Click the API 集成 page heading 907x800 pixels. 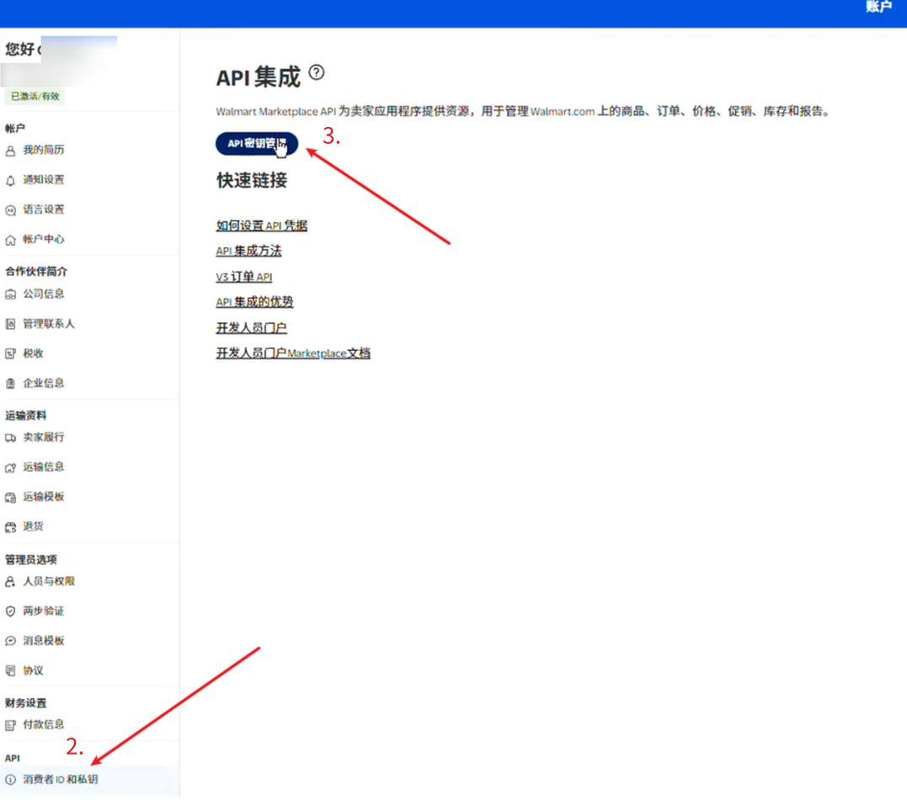tap(259, 77)
